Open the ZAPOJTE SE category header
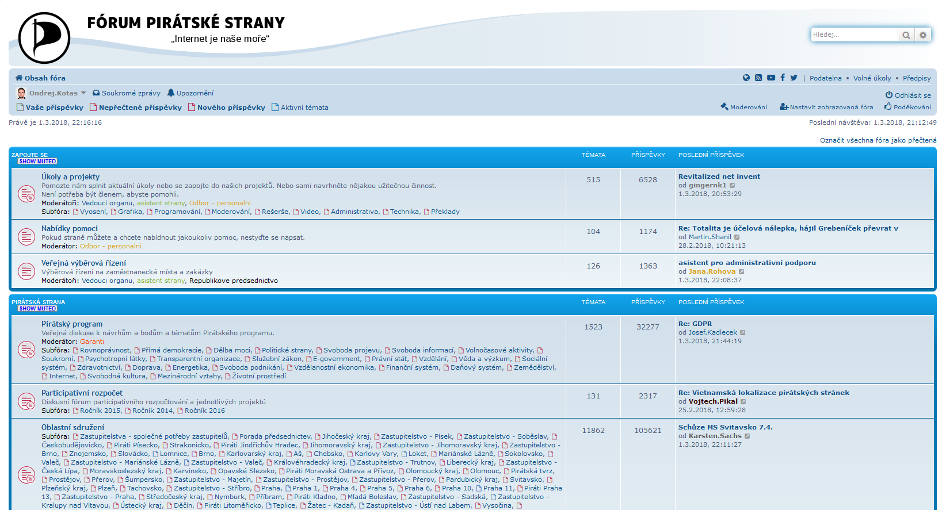 (x=30, y=155)
